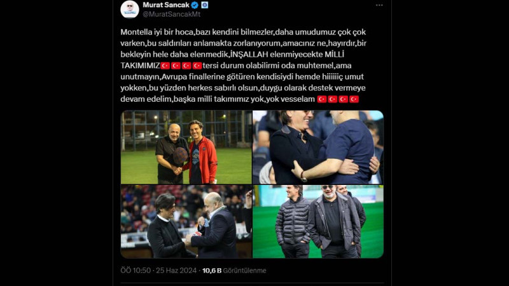The image size is (509, 286).
Task: Click the Turkish flag emojis after vesselam
Action: click(338, 99)
